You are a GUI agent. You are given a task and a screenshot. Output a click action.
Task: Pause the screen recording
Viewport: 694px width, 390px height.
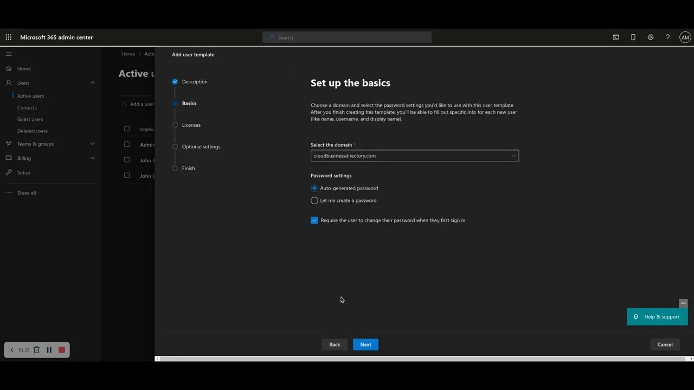click(49, 350)
